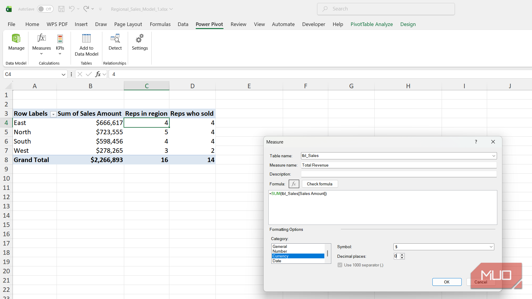Select row header 10
The width and height of the screenshot is (532, 299).
(x=6, y=179)
